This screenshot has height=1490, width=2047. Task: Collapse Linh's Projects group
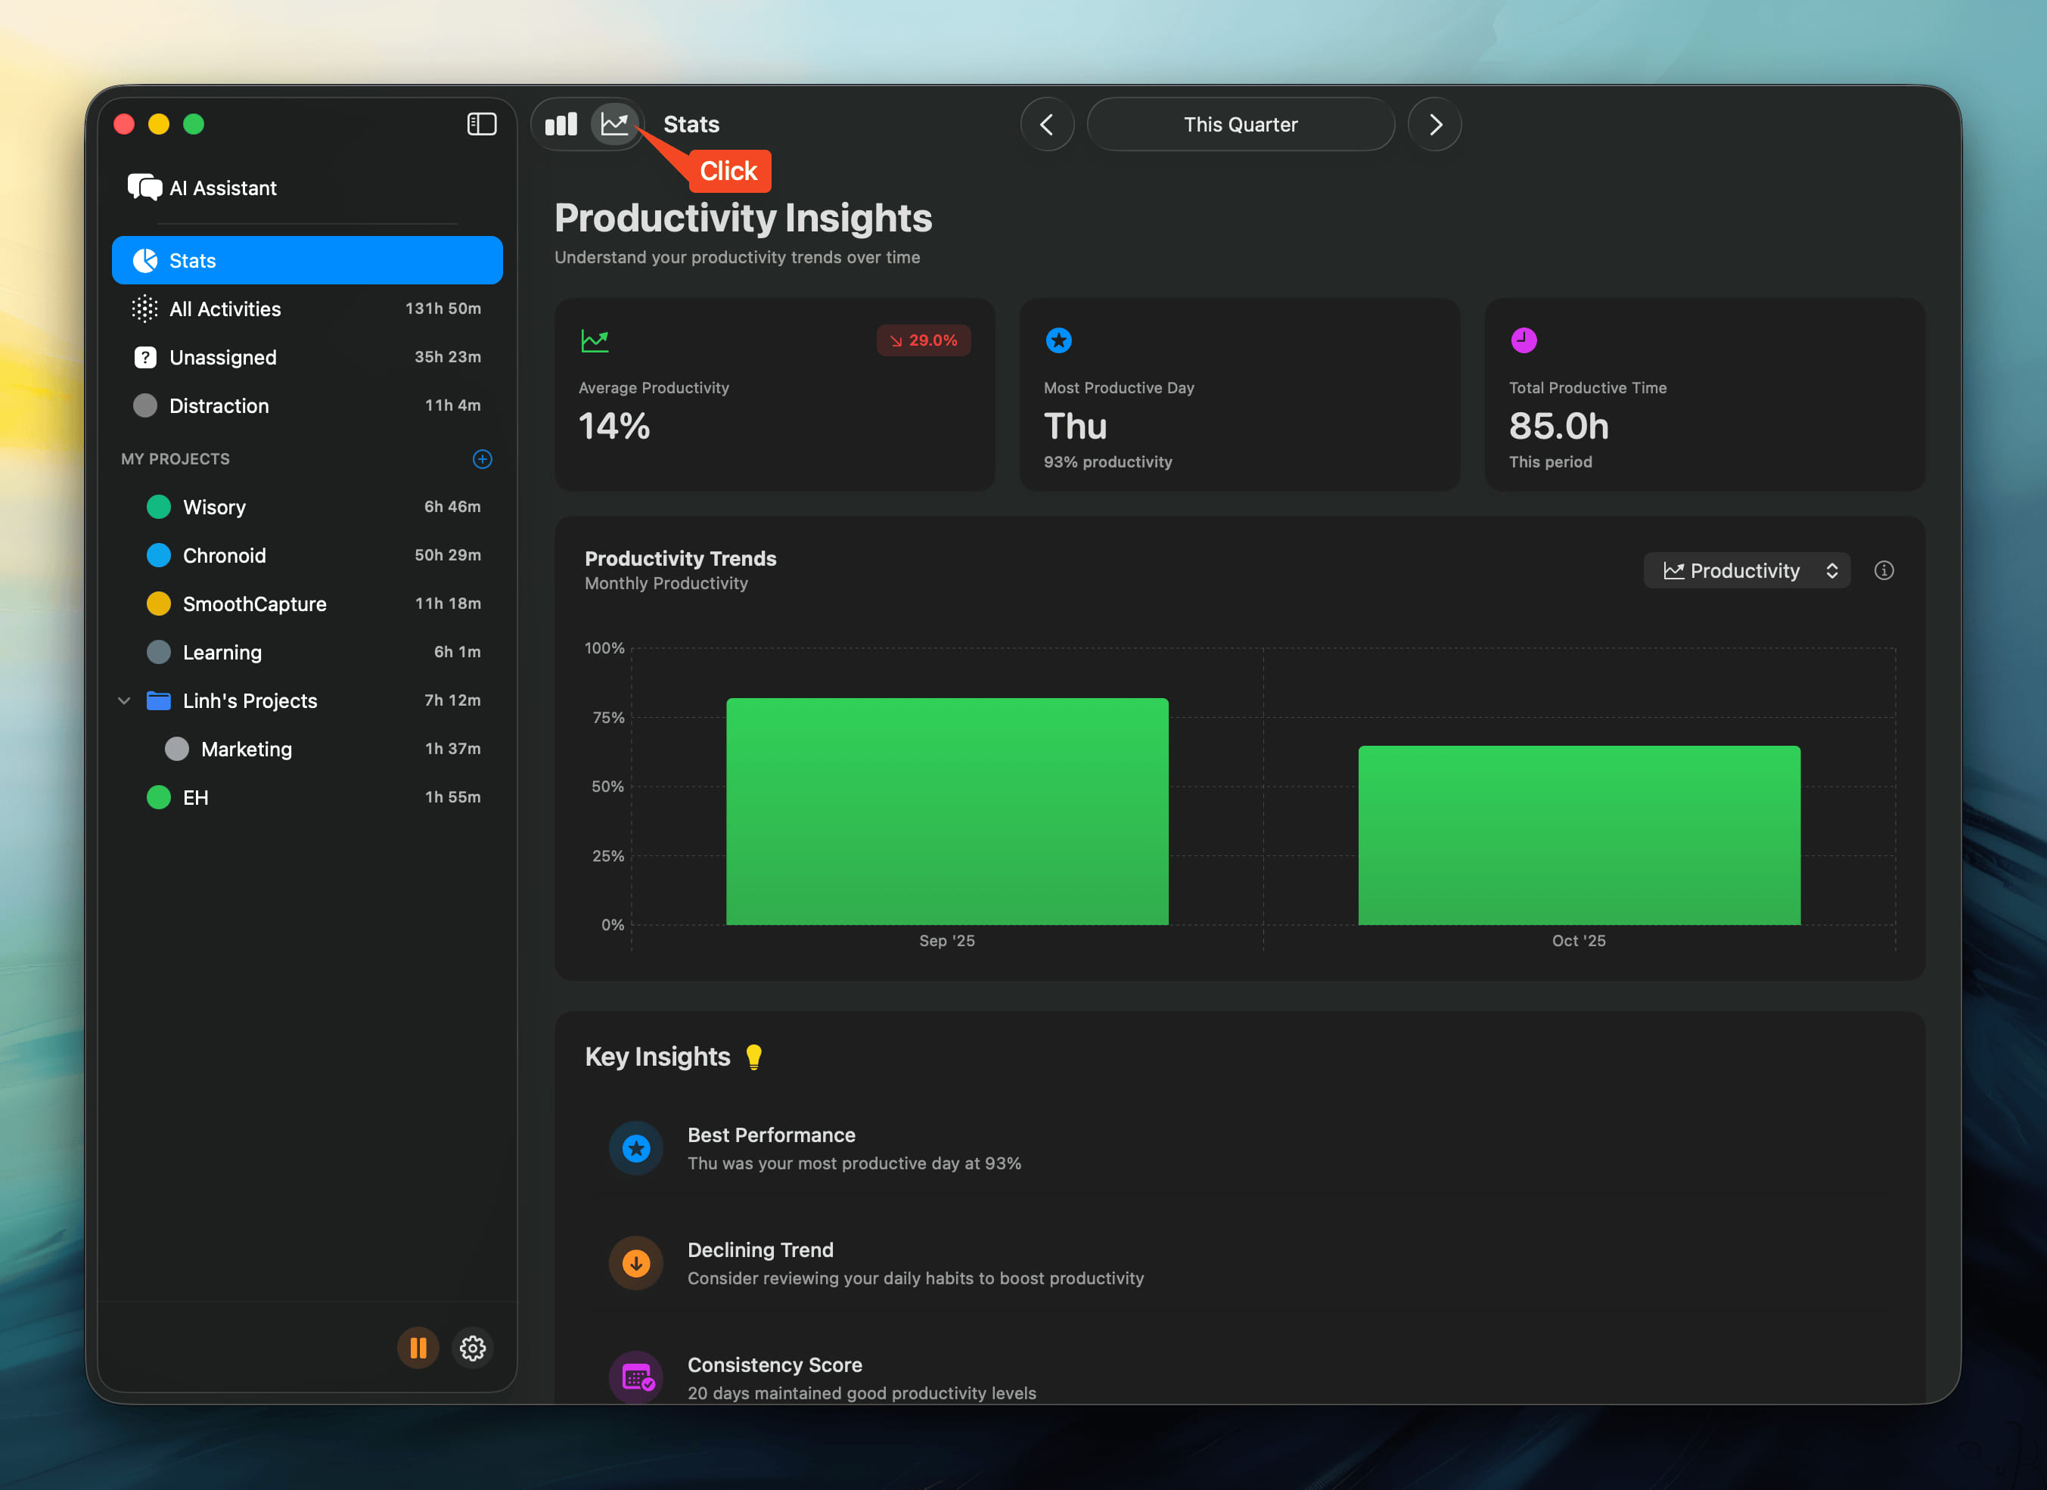pyautogui.click(x=123, y=700)
